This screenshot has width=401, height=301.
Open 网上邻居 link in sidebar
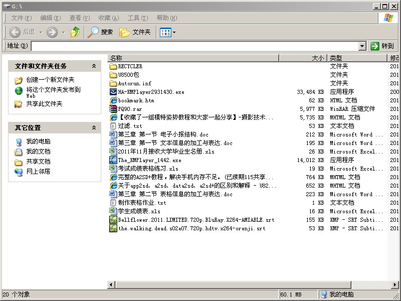[38, 171]
